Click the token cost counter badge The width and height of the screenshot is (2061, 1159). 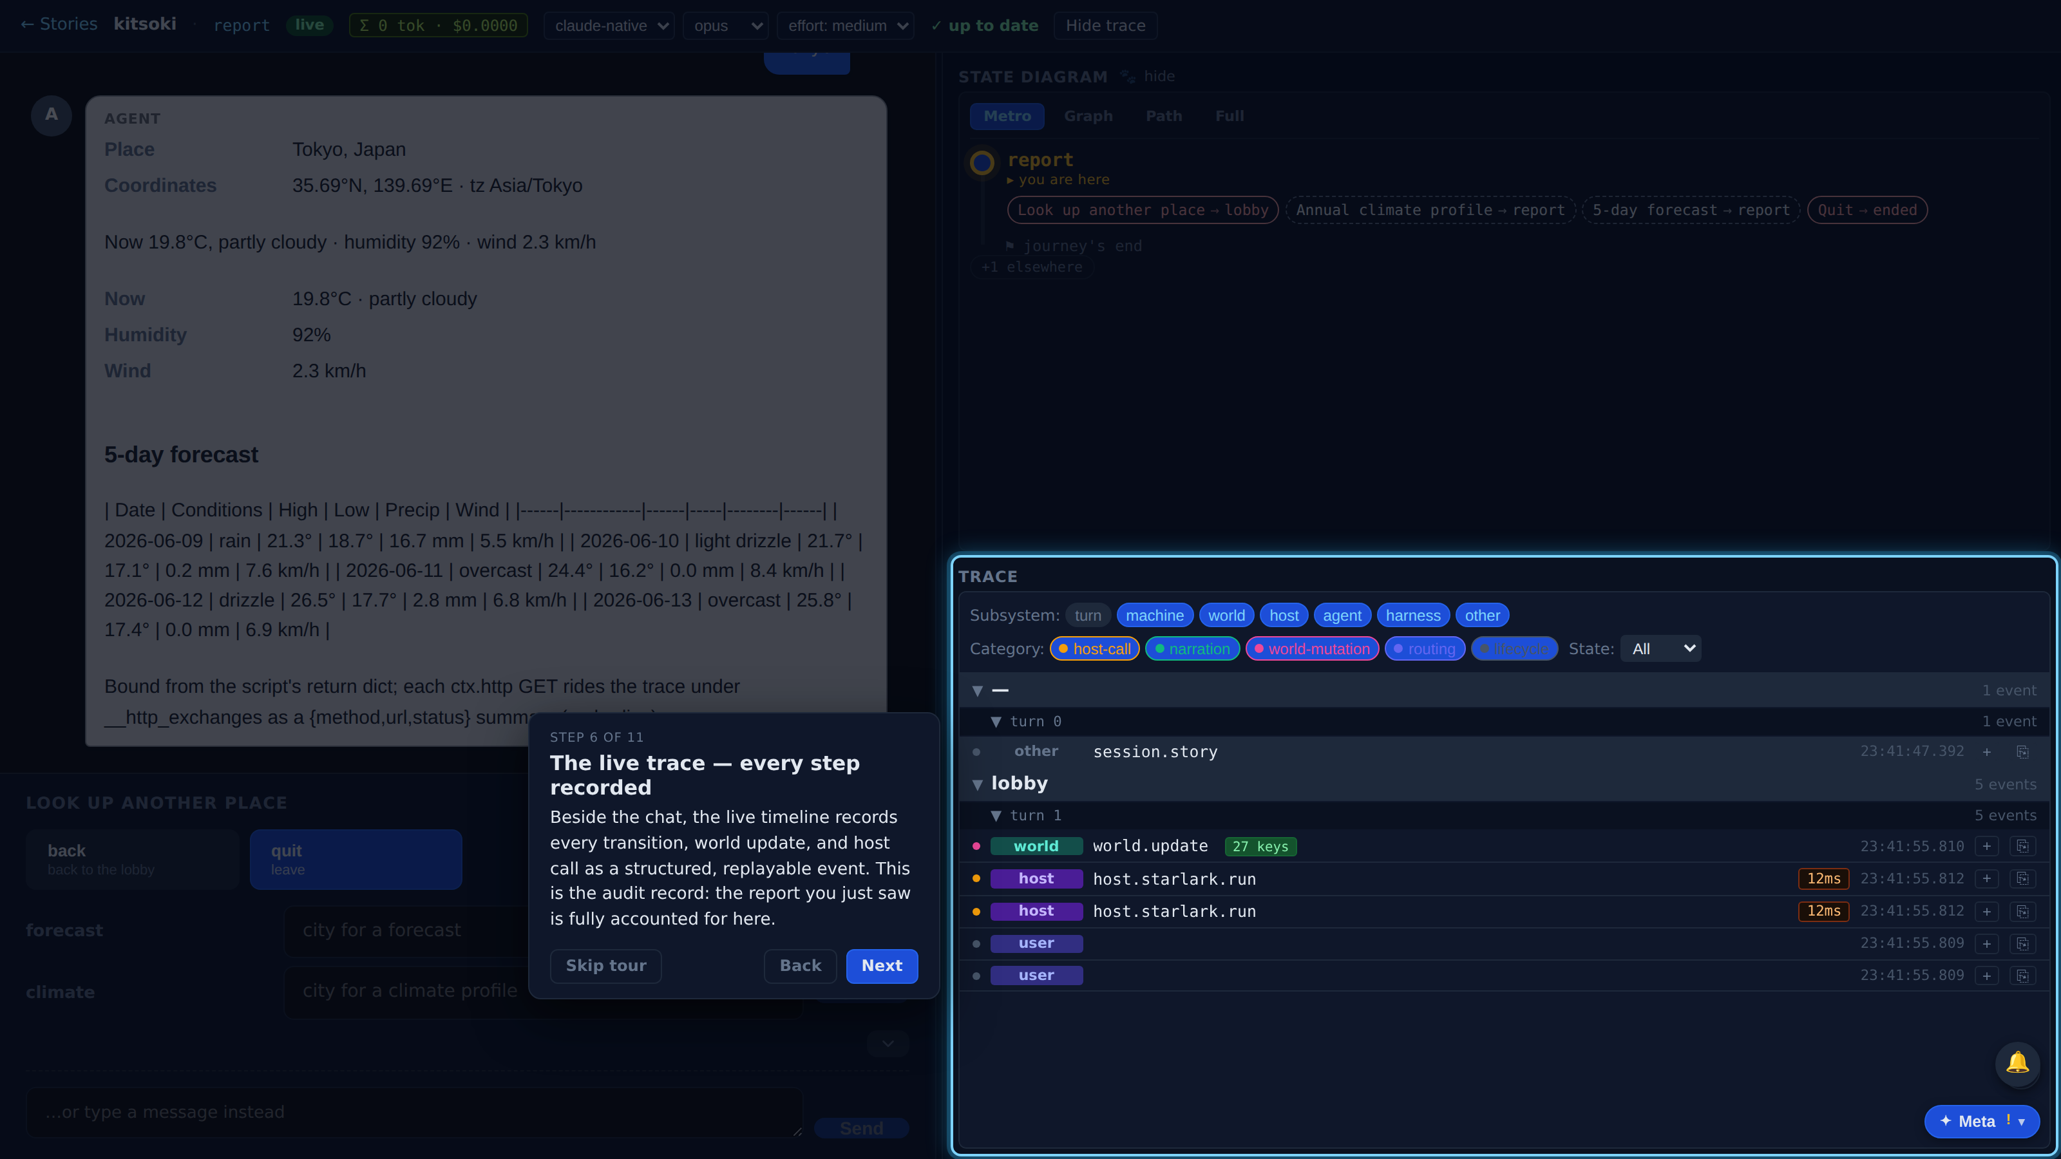(x=438, y=26)
